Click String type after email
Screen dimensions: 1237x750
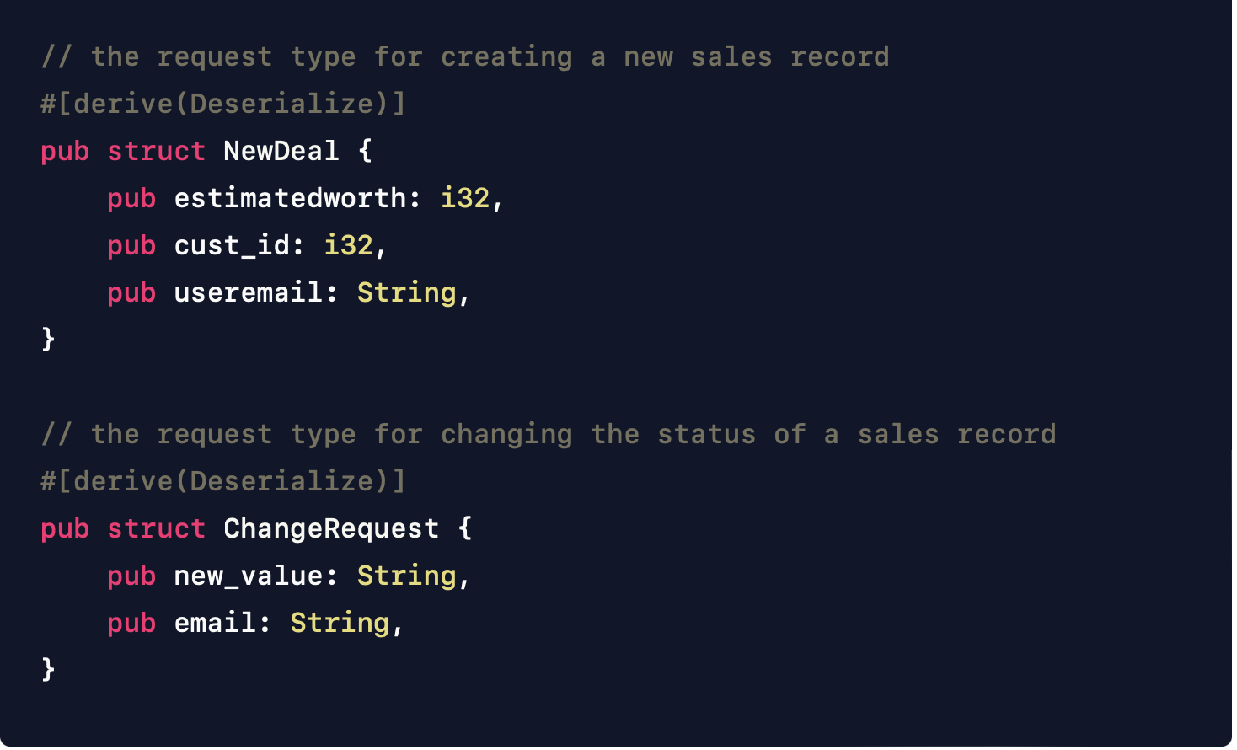coord(340,624)
